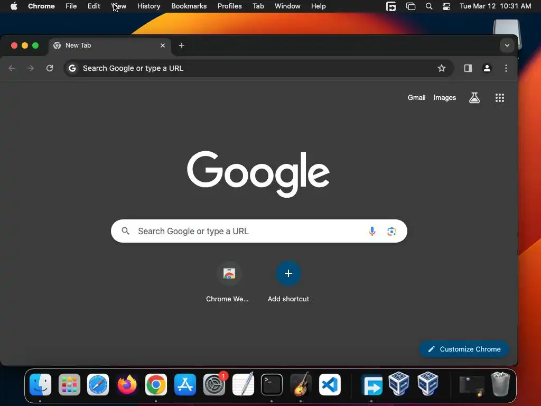Bookmark this tab with the star icon
Image resolution: width=541 pixels, height=406 pixels.
[x=441, y=68]
